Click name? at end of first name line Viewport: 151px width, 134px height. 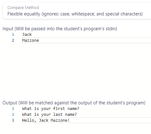click(x=73, y=109)
